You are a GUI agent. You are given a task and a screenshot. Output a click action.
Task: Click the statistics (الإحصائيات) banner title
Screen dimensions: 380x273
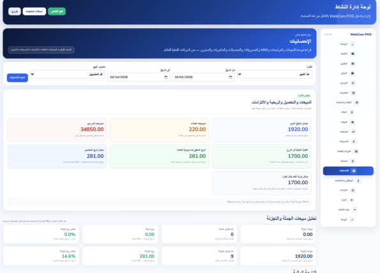(x=300, y=42)
